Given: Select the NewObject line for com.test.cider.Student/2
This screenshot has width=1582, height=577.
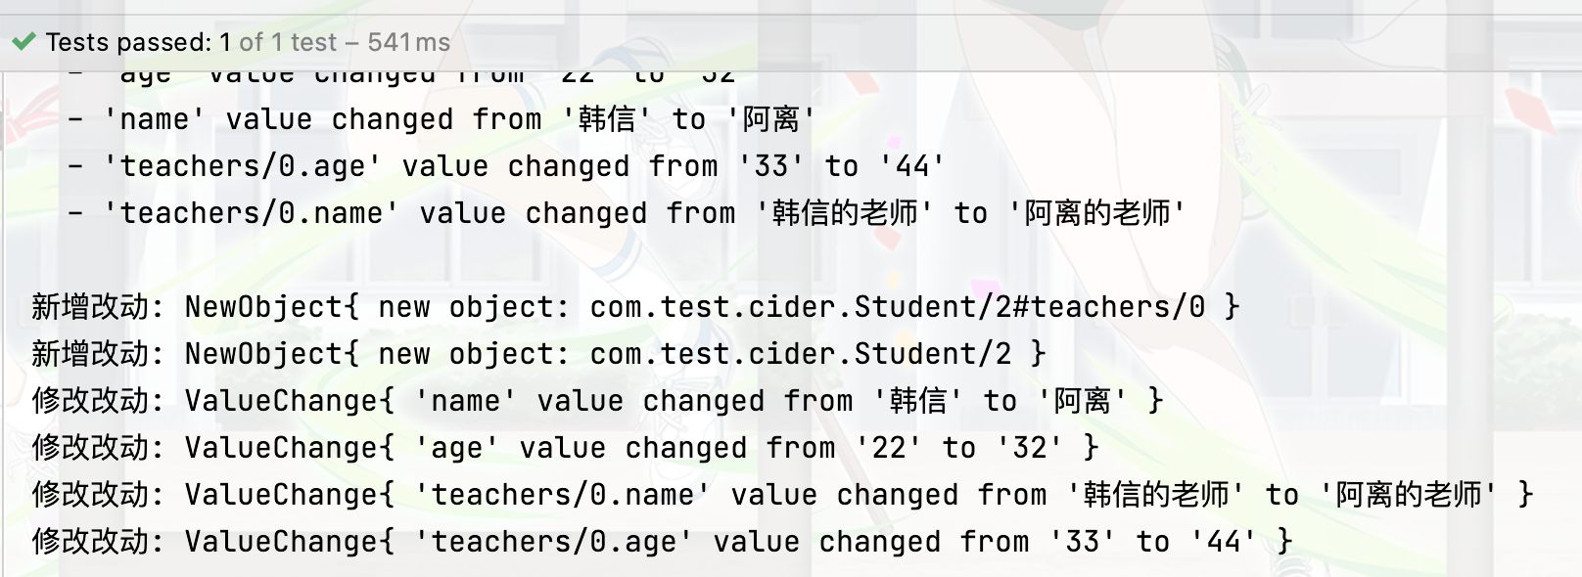Looking at the screenshot, I should [529, 353].
